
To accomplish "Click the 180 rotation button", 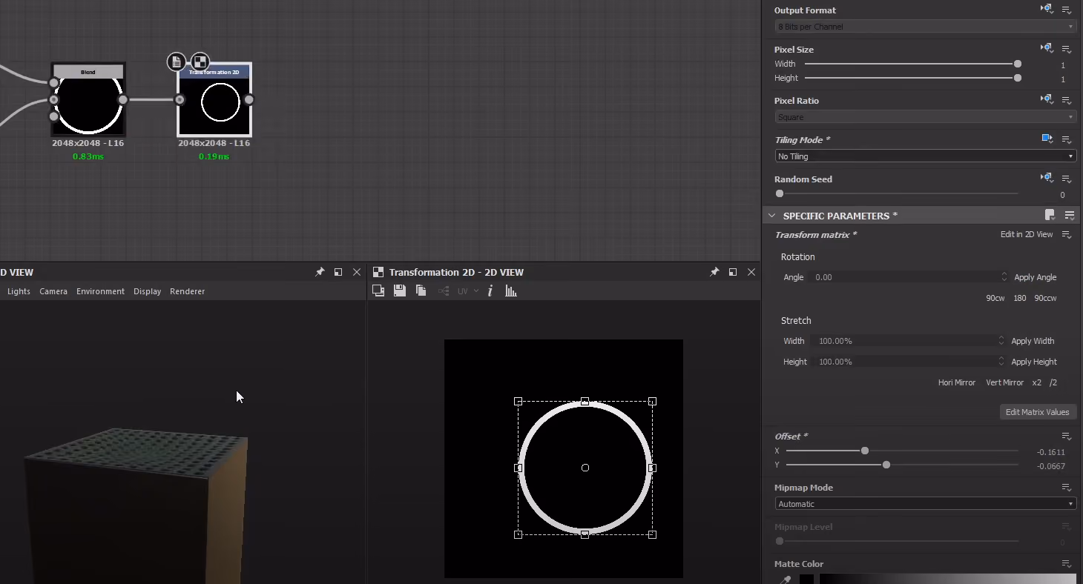I will [x=1020, y=298].
